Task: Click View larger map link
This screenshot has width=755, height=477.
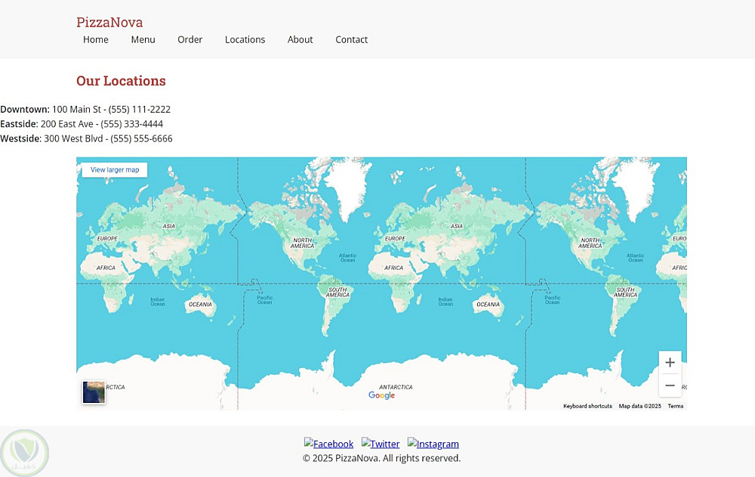Action: click(x=115, y=170)
